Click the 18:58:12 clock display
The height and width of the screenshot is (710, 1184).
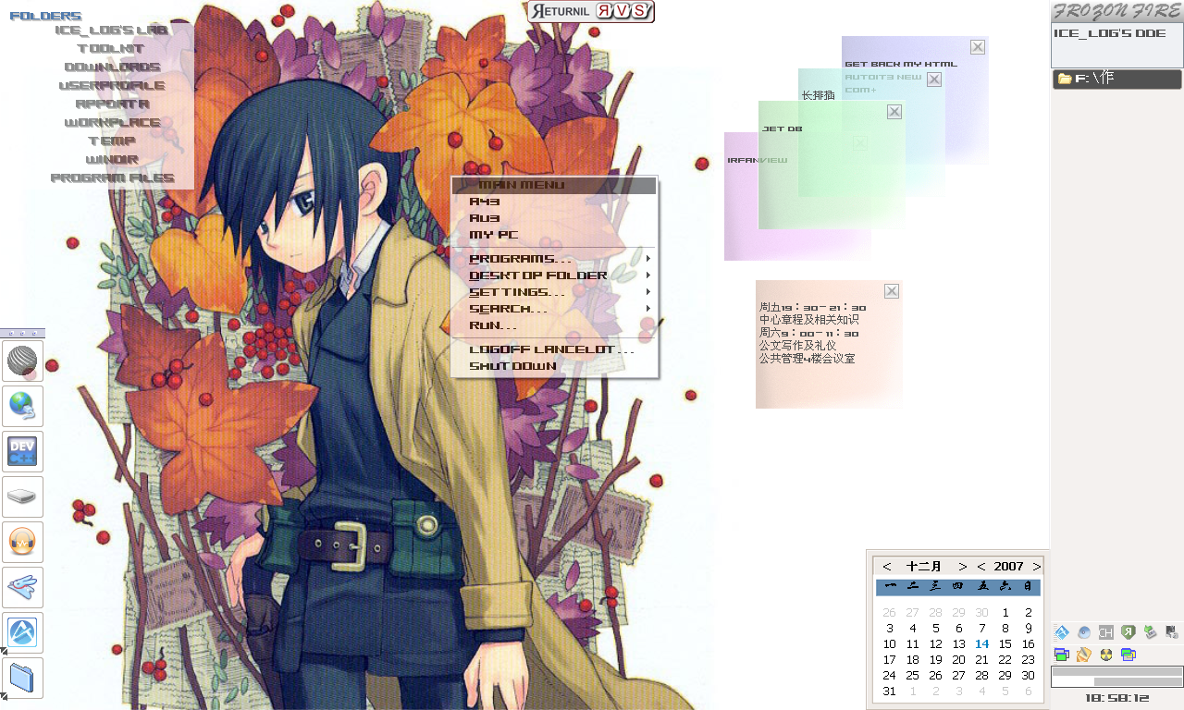[1117, 699]
